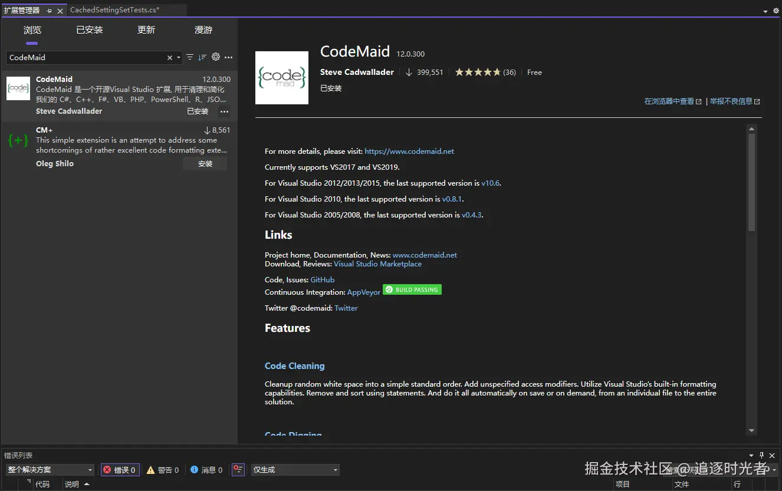The height and width of the screenshot is (491, 782).
Task: Click the large CodeMaid logo in details
Action: pos(282,78)
